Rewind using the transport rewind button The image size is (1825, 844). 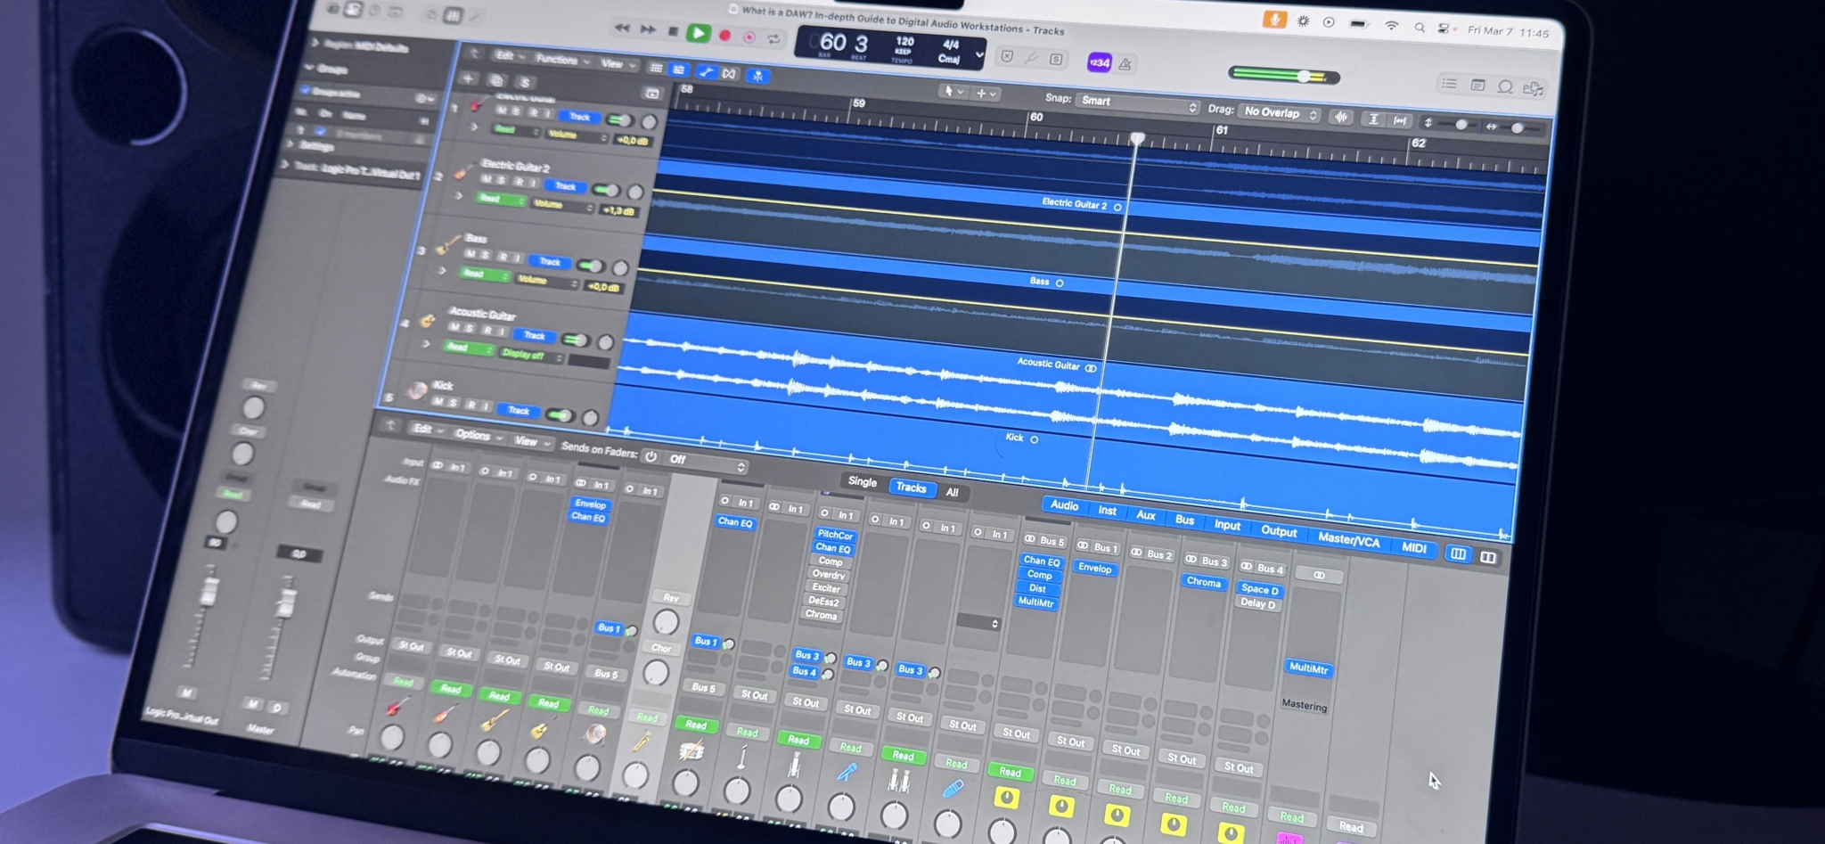click(622, 29)
